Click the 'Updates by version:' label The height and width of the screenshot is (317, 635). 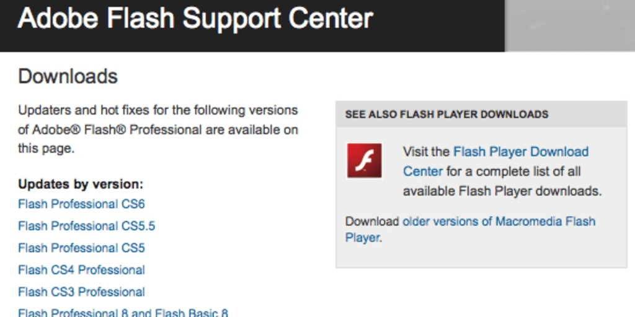81,184
